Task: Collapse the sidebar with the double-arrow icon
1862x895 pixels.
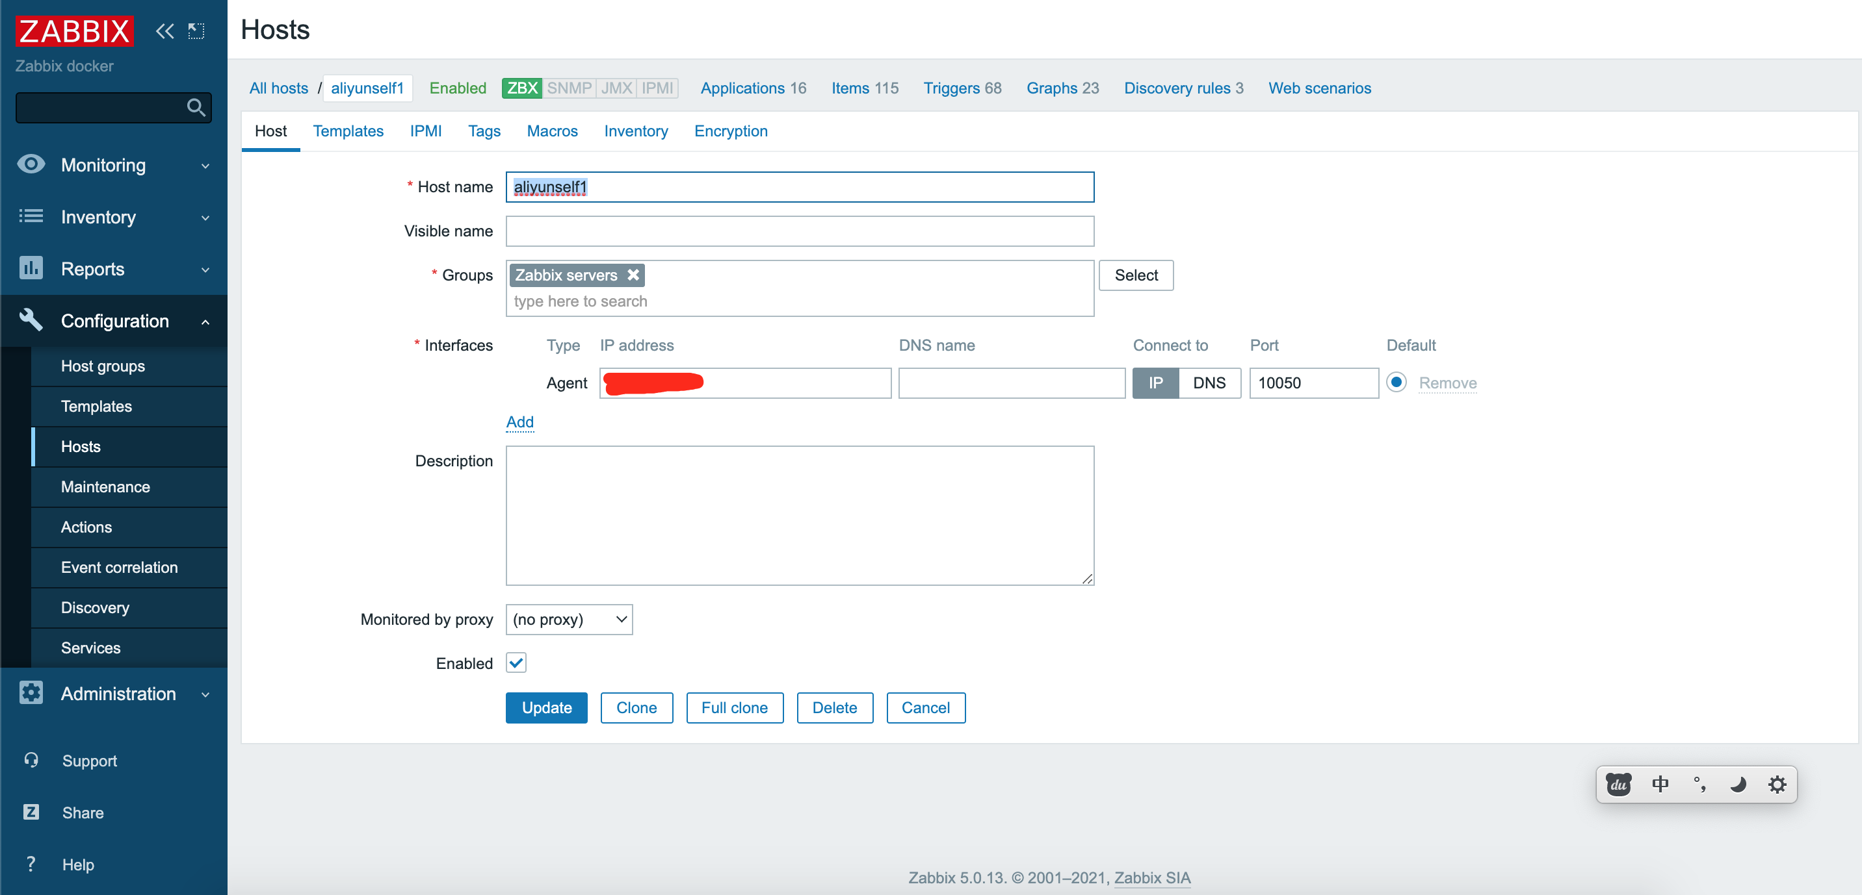Action: pyautogui.click(x=164, y=31)
